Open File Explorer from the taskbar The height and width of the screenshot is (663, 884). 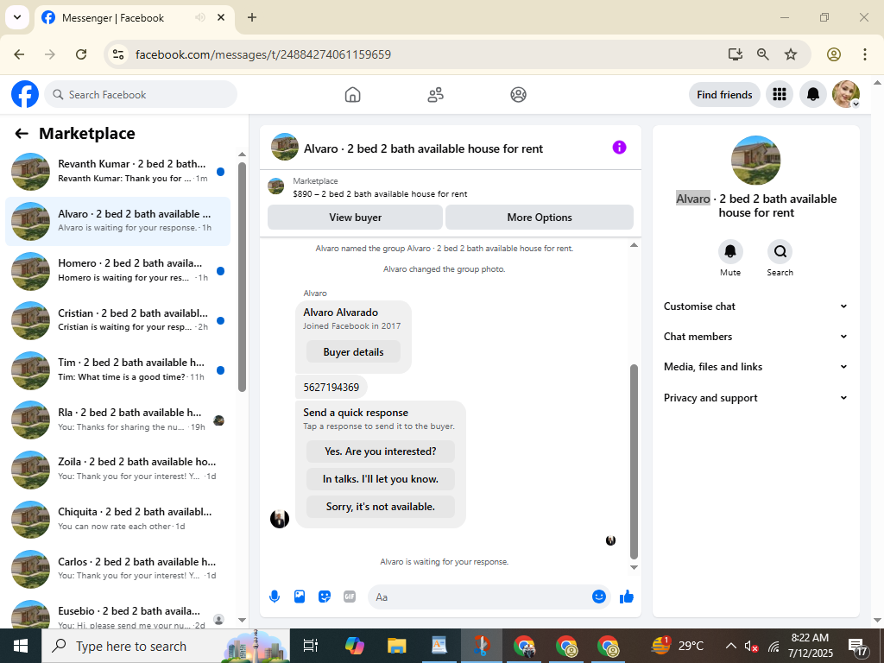click(x=397, y=646)
